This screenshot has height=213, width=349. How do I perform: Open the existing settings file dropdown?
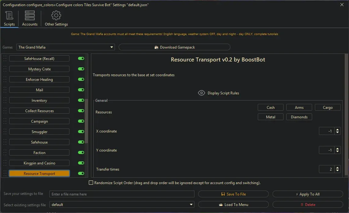[122, 204]
